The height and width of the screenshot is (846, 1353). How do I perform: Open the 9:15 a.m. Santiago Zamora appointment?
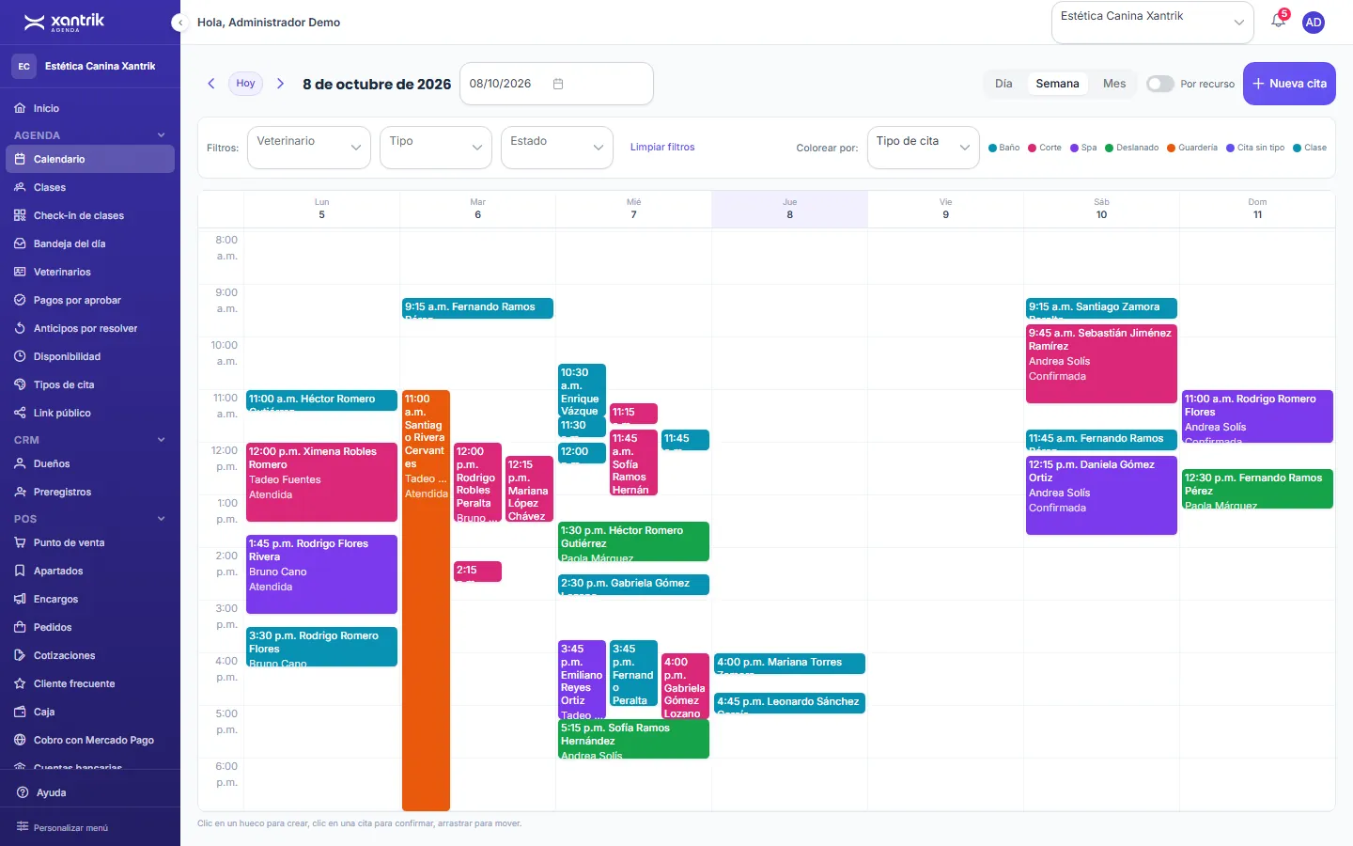(1101, 308)
